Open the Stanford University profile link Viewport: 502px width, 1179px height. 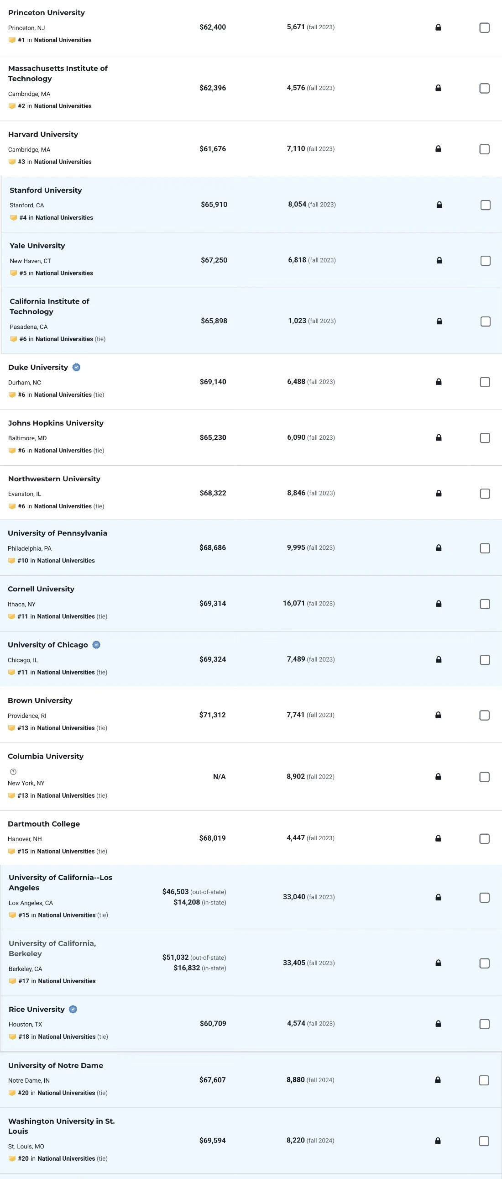(46, 190)
